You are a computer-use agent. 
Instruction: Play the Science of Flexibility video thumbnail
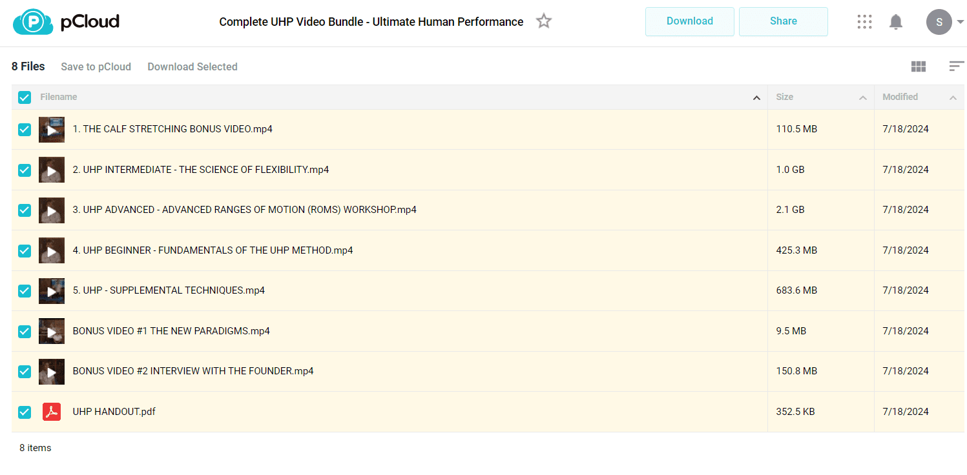click(52, 170)
